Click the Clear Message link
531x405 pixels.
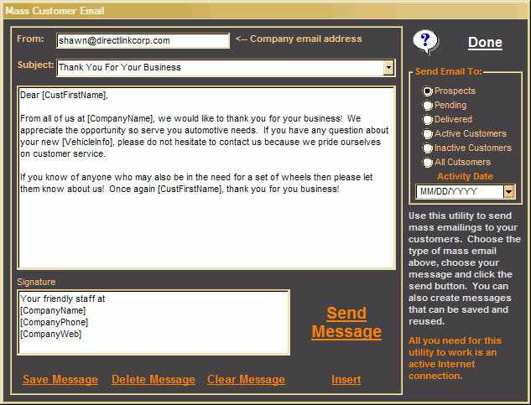click(246, 379)
